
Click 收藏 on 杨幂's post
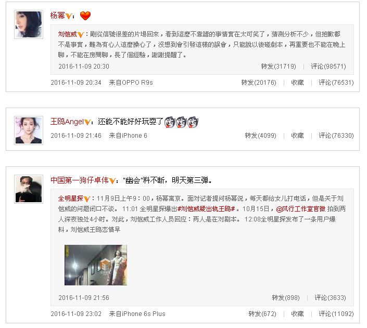coord(297,83)
